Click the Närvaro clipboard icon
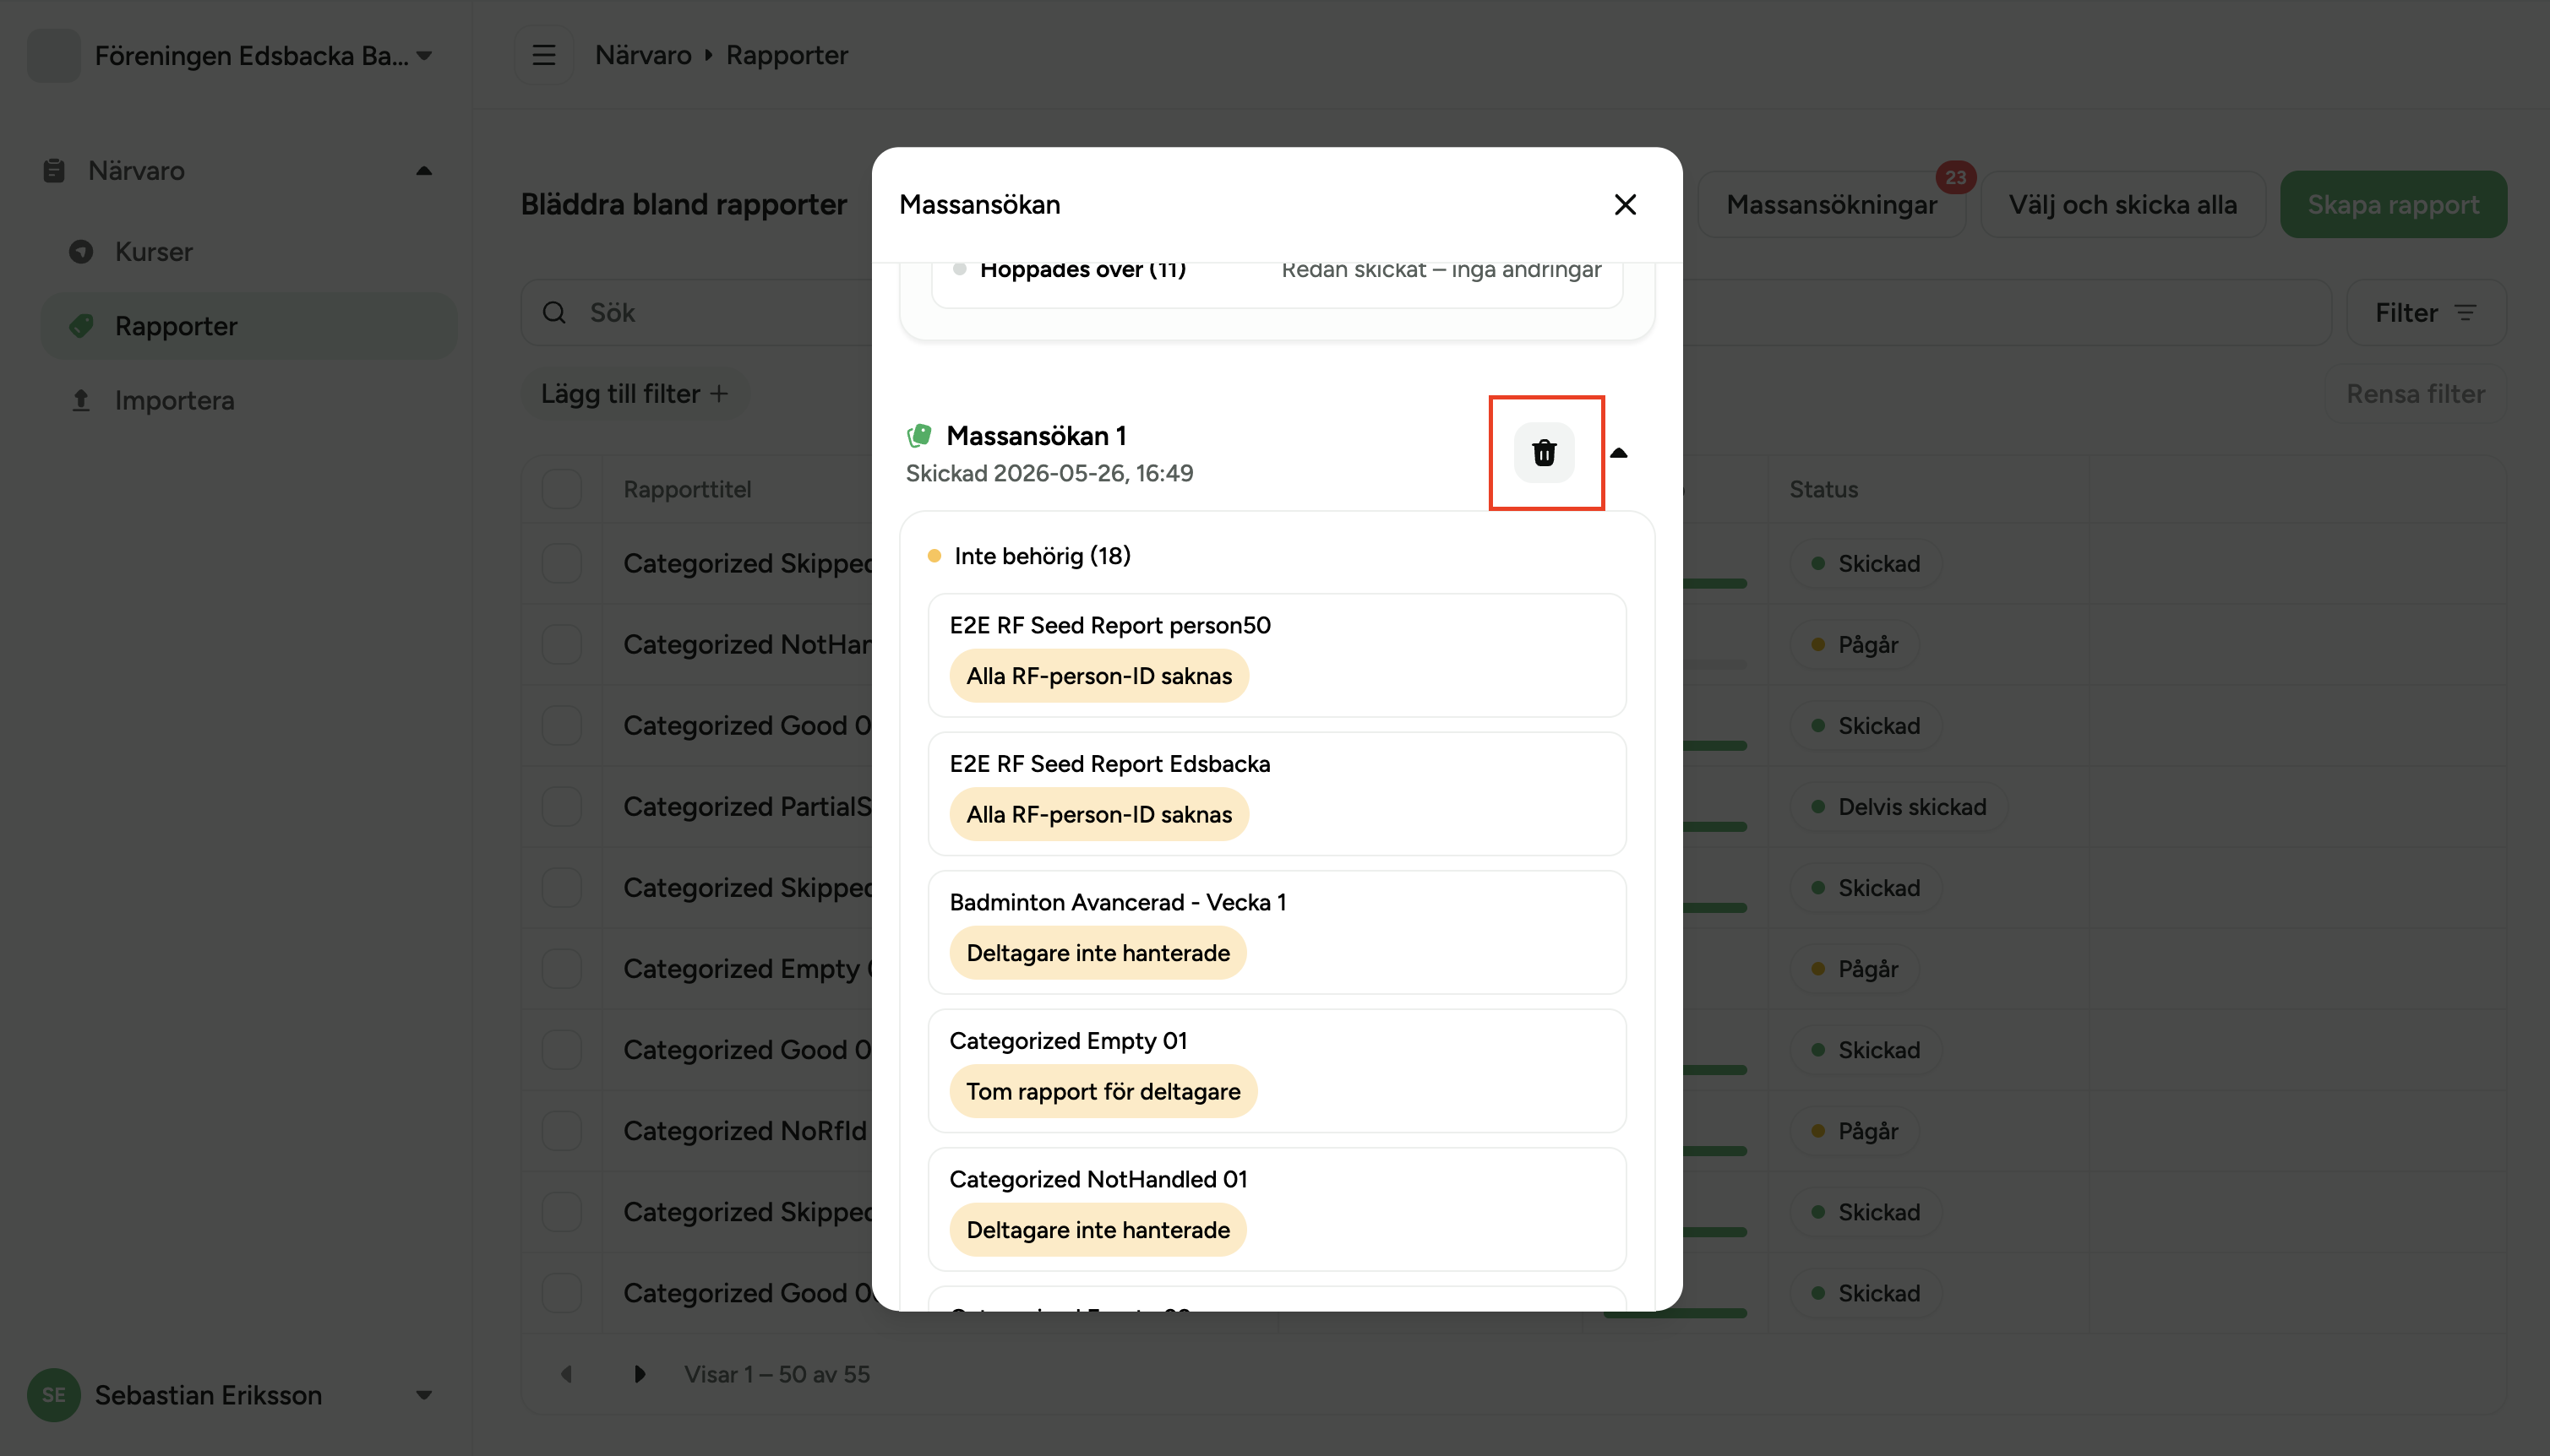Viewport: 2550px width, 1456px height. [54, 171]
